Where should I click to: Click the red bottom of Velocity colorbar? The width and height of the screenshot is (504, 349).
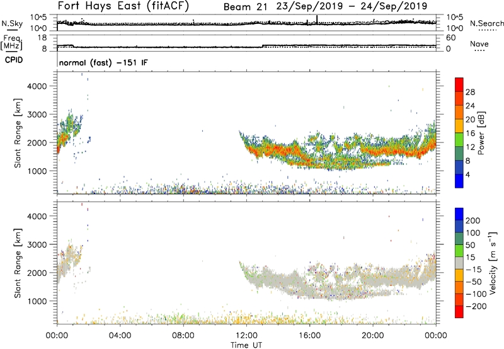click(x=459, y=312)
